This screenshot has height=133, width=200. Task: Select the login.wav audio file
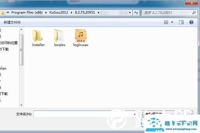coord(81,38)
